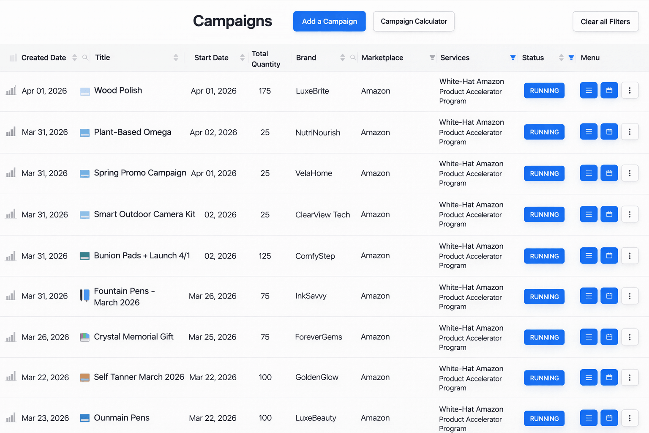Image resolution: width=649 pixels, height=433 pixels.
Task: Click Clear all Filters
Action: (x=605, y=21)
